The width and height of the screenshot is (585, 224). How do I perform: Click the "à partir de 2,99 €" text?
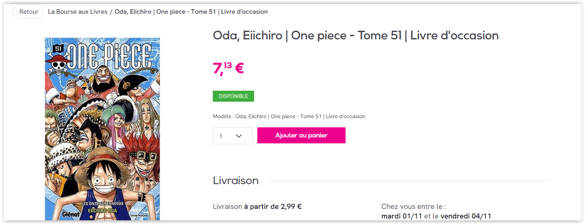(x=273, y=206)
